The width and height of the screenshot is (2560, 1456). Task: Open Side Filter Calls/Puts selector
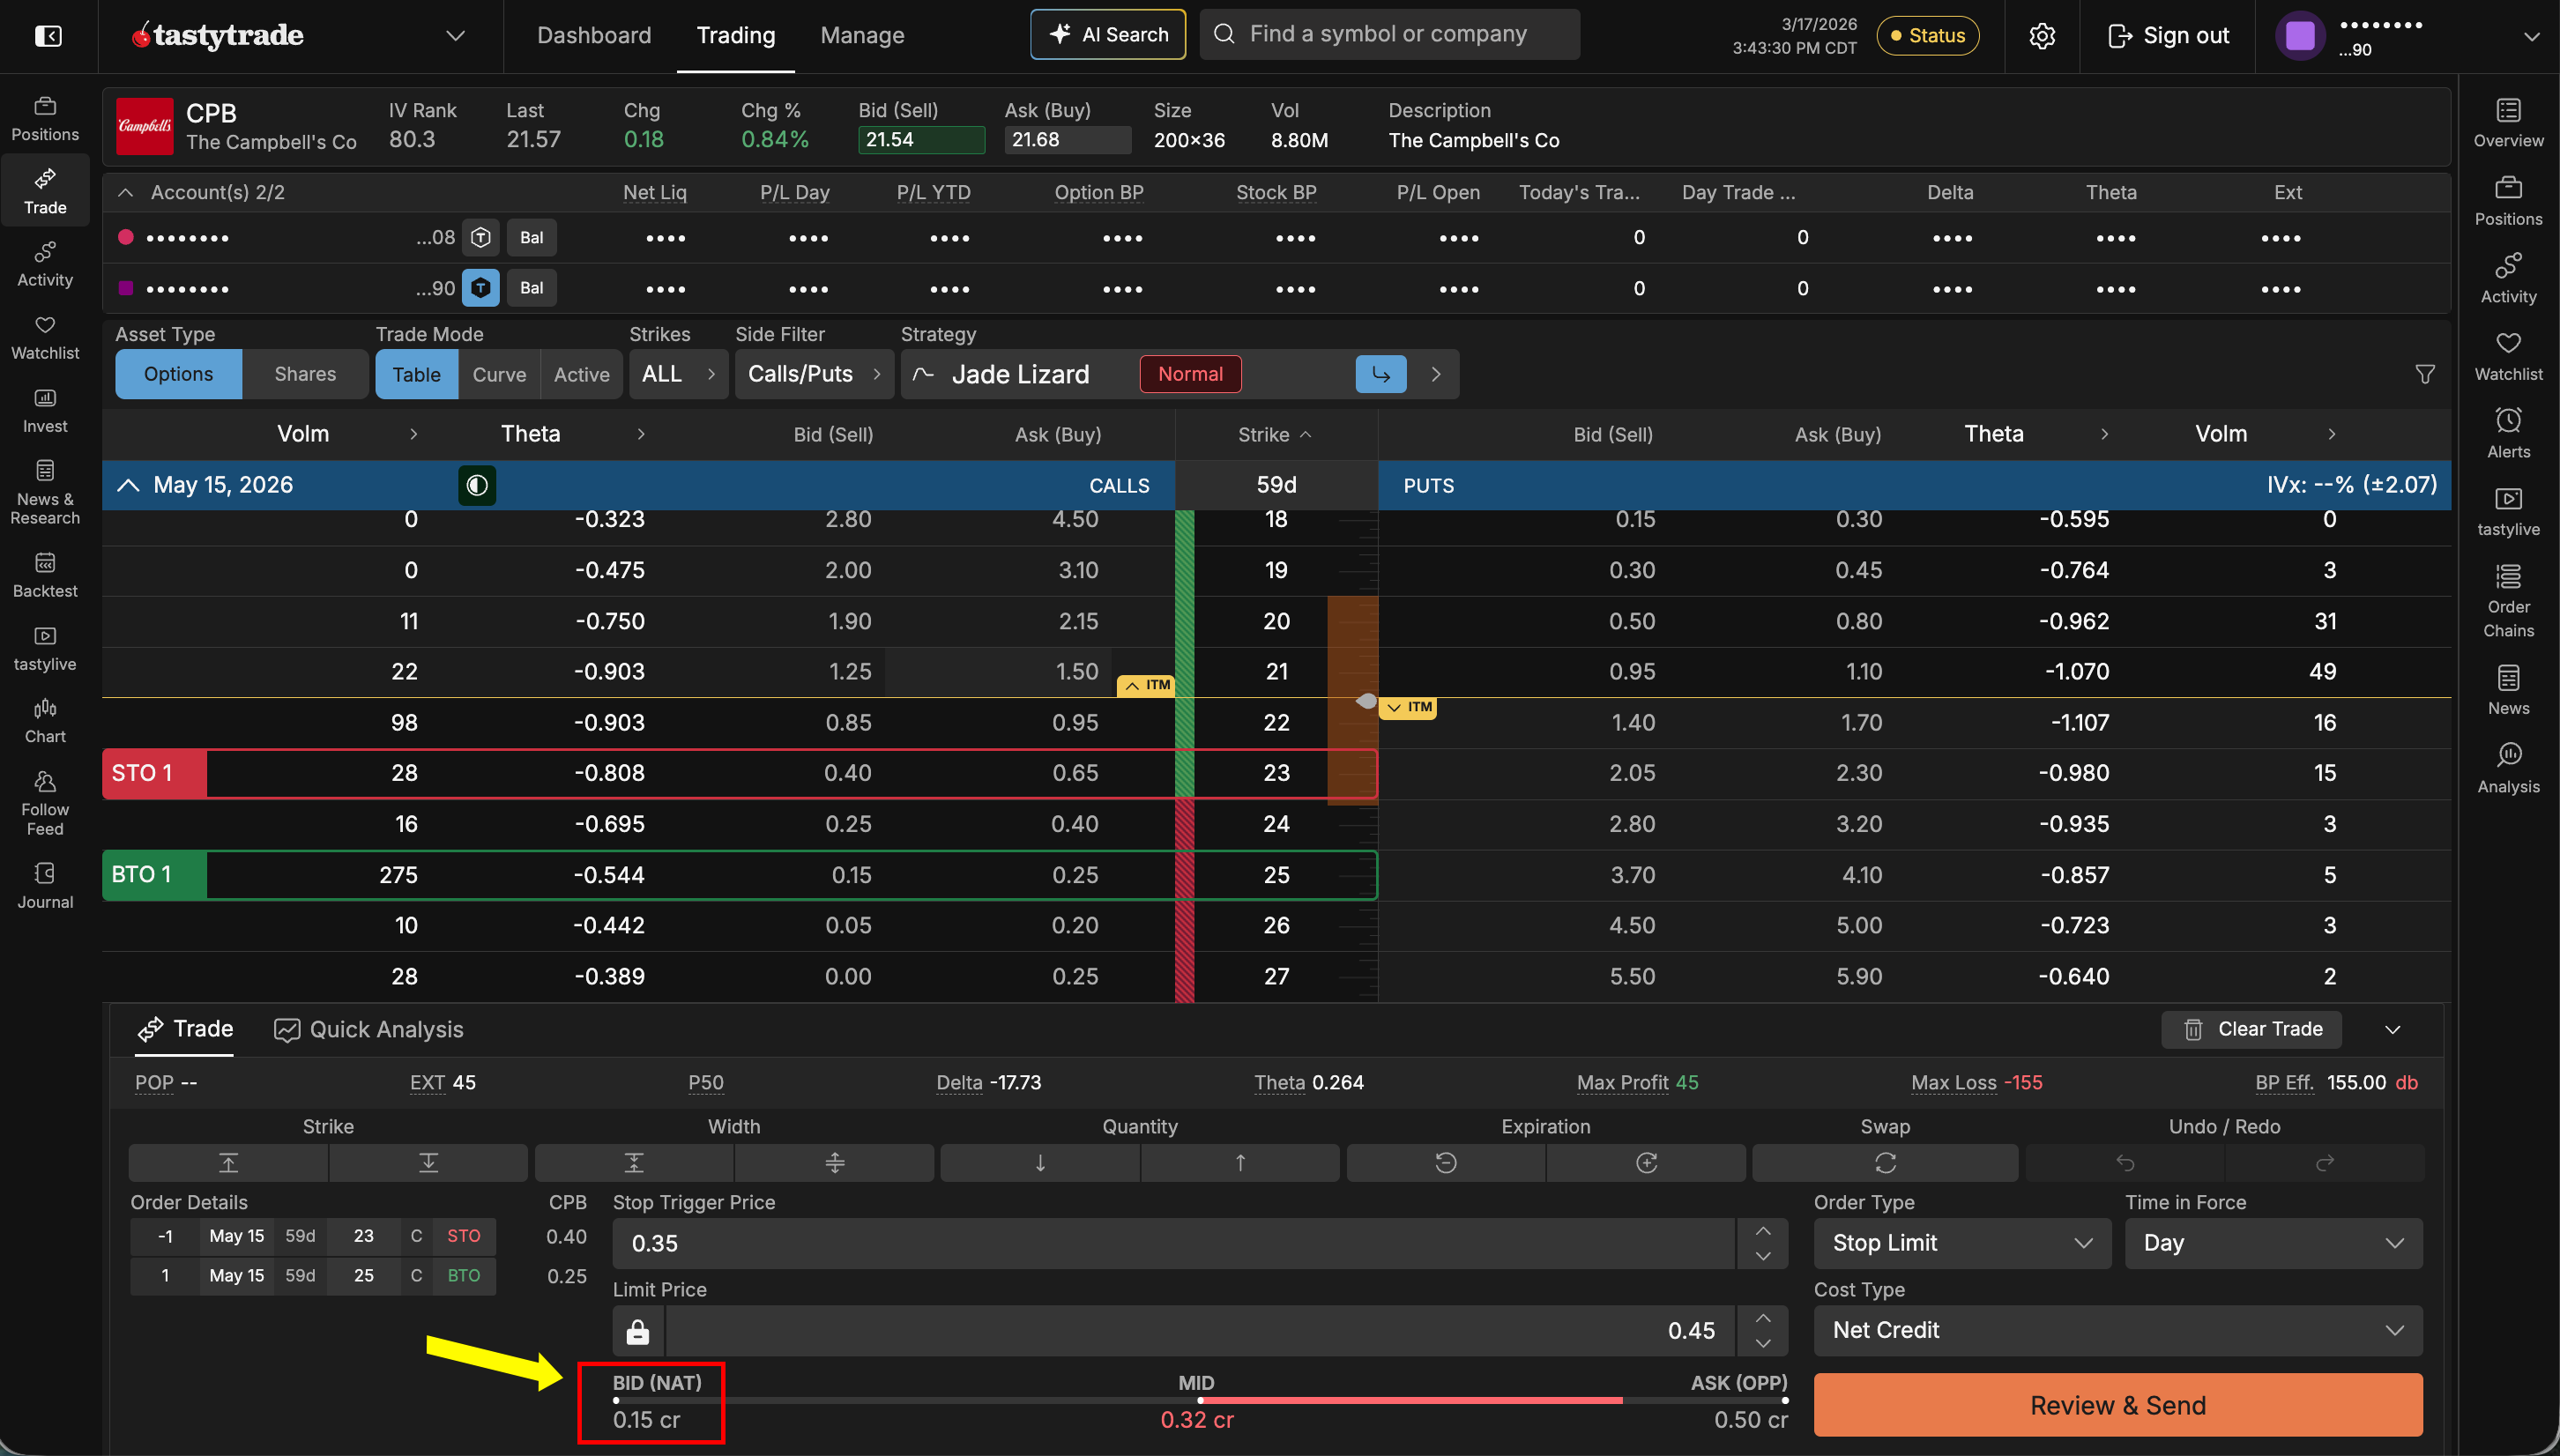coord(814,374)
